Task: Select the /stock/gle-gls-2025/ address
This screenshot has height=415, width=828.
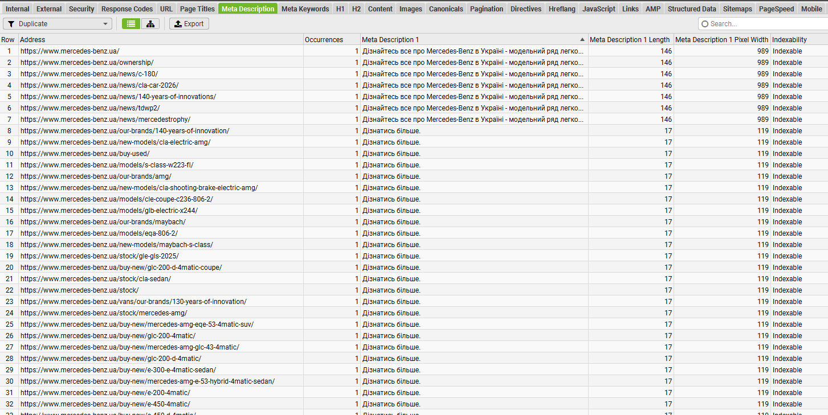Action: [99, 256]
